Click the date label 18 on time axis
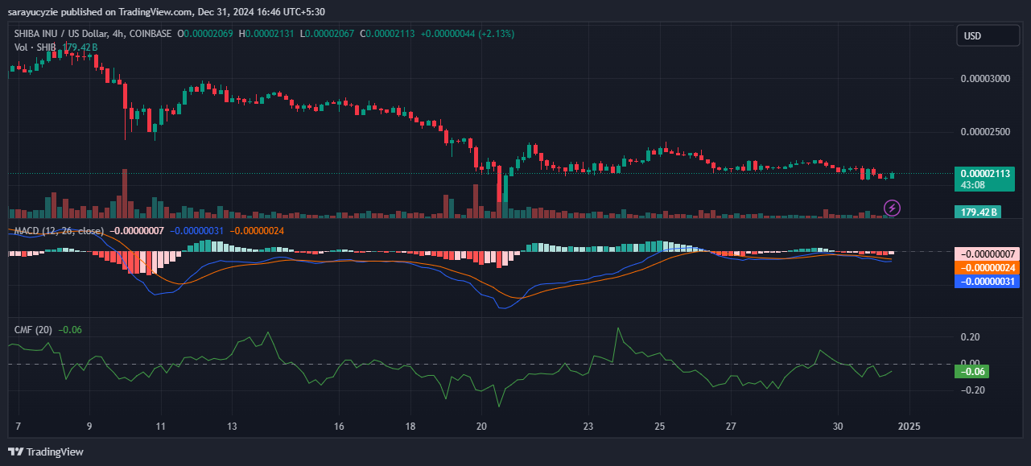Image resolution: width=1031 pixels, height=466 pixels. (410, 426)
